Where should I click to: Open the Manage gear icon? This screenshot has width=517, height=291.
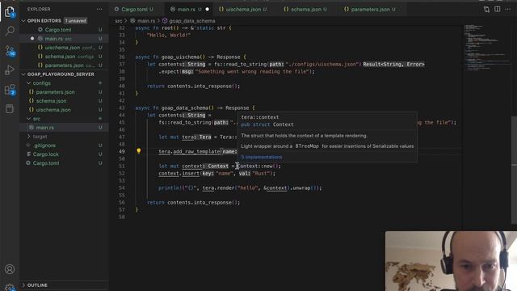tap(10, 287)
